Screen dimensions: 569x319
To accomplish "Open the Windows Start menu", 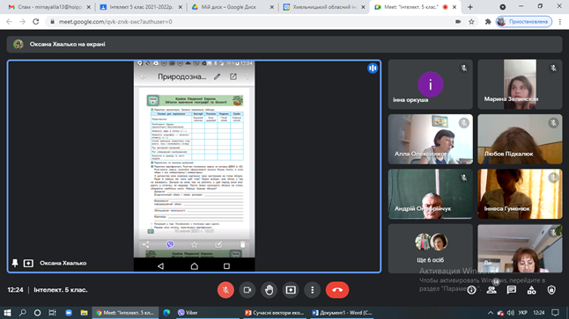I will 7,313.
